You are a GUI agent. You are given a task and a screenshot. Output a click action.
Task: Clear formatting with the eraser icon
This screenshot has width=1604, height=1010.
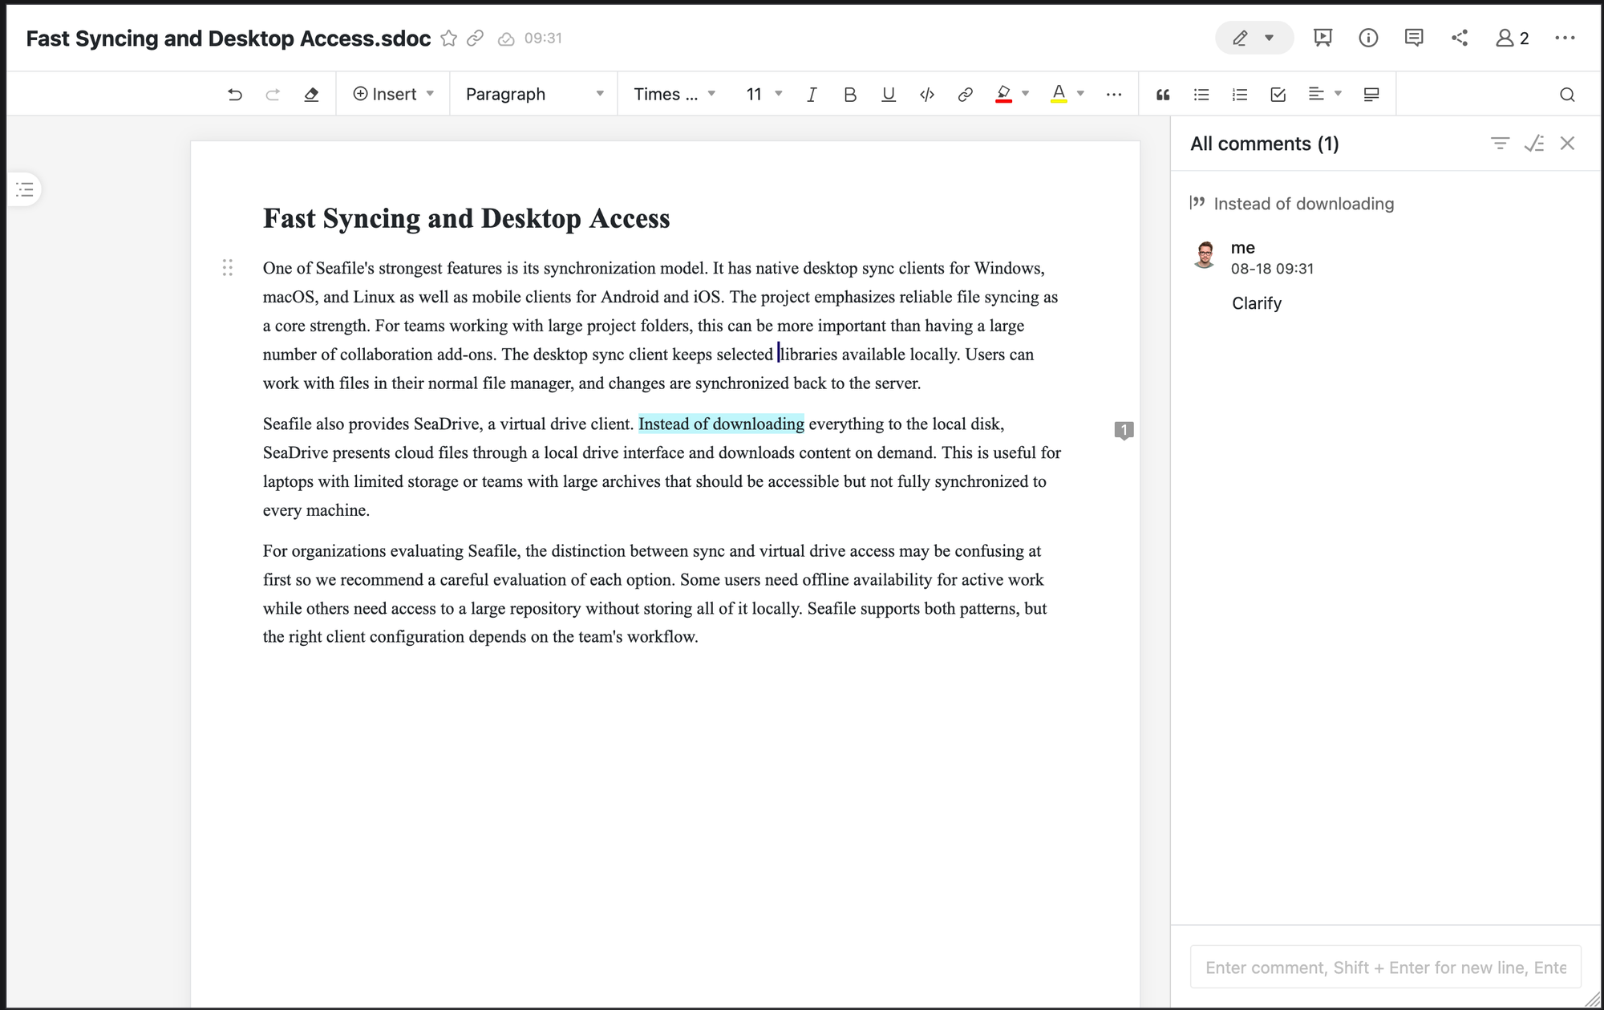311,95
